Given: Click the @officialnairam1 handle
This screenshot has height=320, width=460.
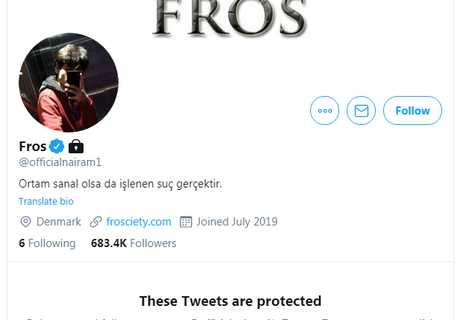Looking at the screenshot, I should (60, 162).
